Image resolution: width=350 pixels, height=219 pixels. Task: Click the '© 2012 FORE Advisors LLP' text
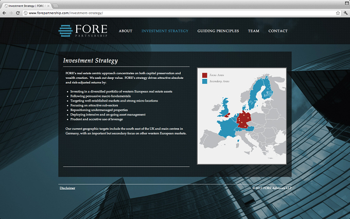pyautogui.click(x=272, y=188)
